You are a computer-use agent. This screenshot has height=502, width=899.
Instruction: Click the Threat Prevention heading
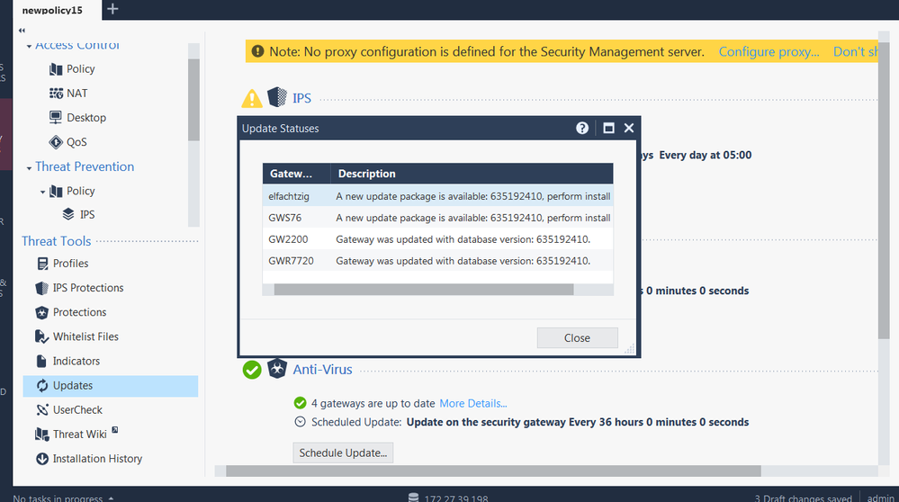85,166
